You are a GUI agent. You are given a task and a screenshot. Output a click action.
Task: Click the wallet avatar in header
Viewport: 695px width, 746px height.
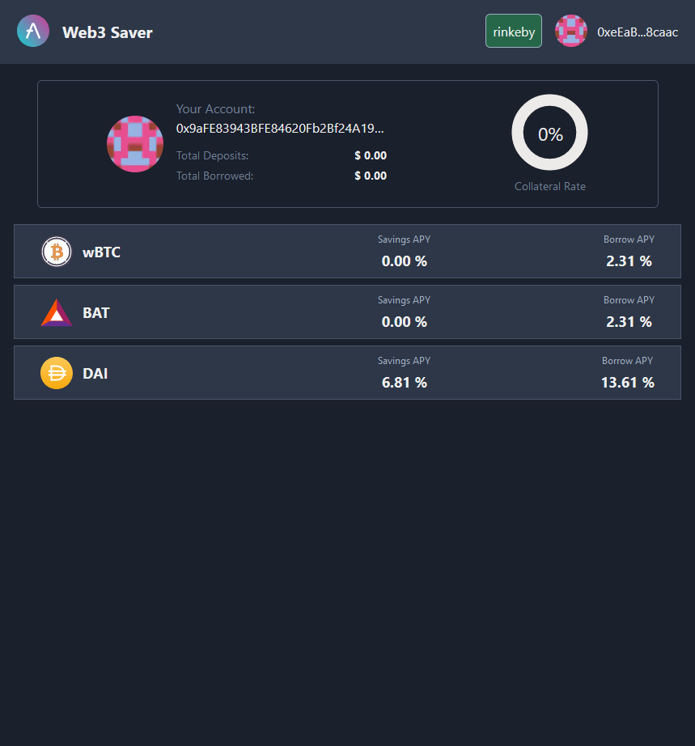tap(571, 32)
